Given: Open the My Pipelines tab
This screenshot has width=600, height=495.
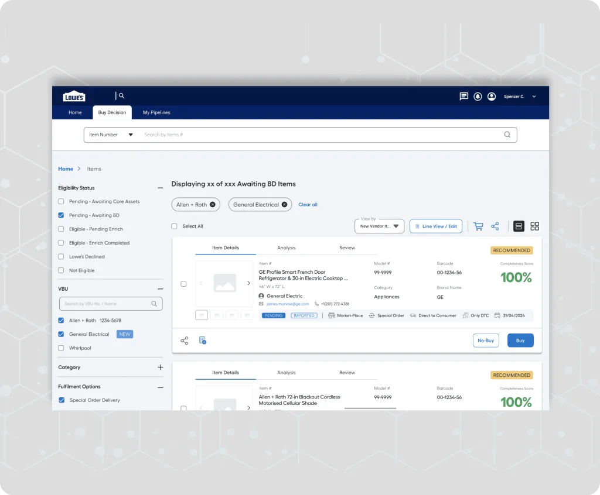Looking at the screenshot, I should pos(156,112).
